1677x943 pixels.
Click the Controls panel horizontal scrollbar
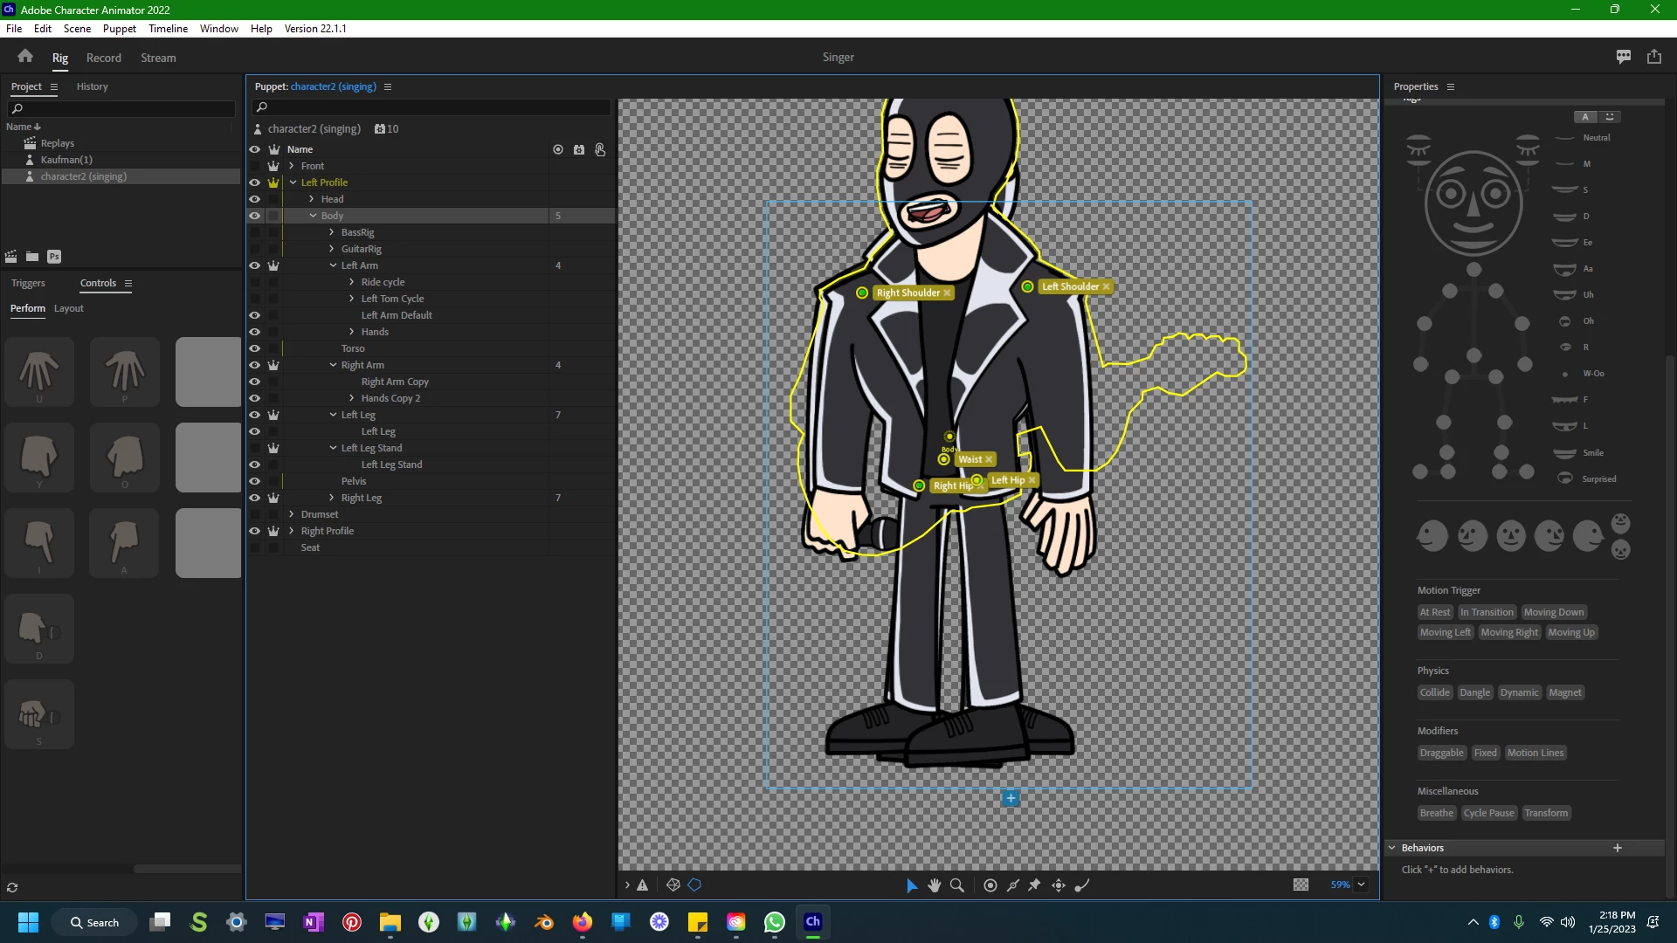click(x=186, y=869)
